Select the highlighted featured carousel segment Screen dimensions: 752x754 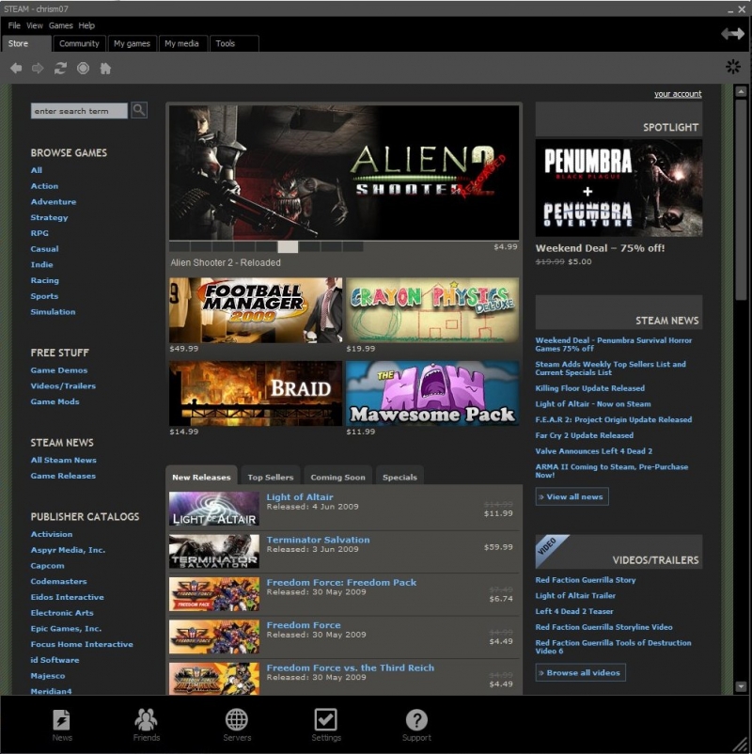[288, 246]
